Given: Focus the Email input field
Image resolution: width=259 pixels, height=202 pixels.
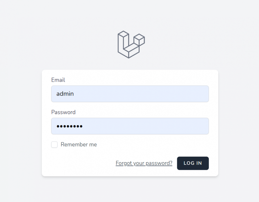Looking at the screenshot, I should click(x=130, y=94).
